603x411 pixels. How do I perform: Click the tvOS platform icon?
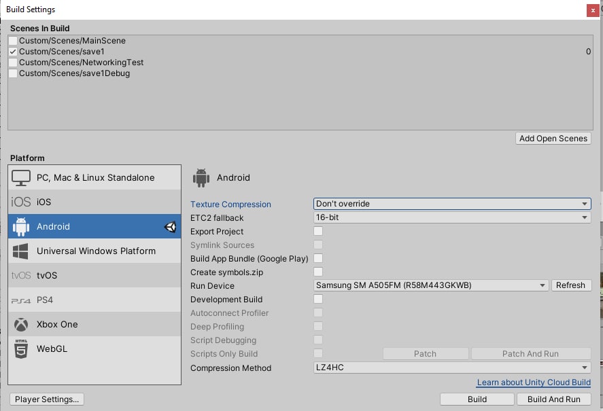tap(21, 275)
